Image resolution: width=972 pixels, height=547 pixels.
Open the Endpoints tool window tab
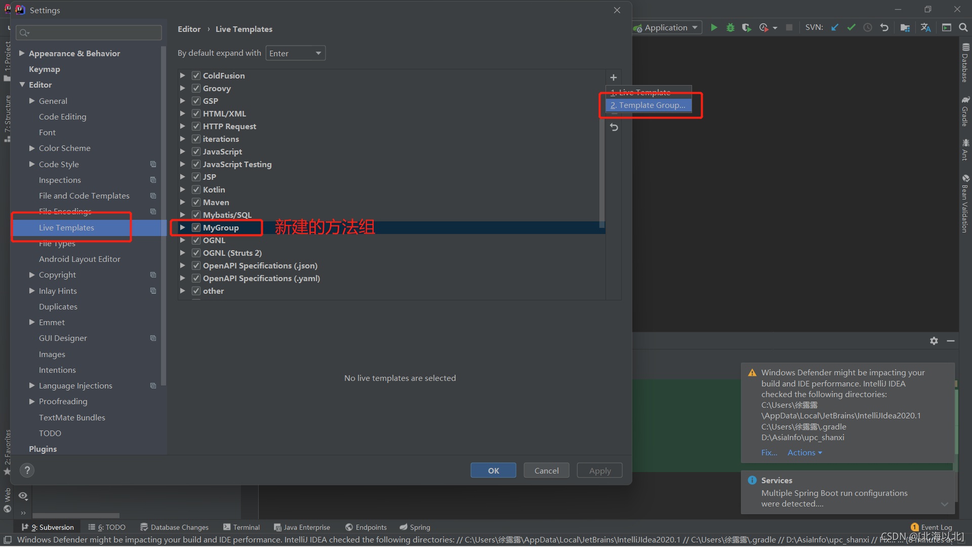[x=366, y=527]
